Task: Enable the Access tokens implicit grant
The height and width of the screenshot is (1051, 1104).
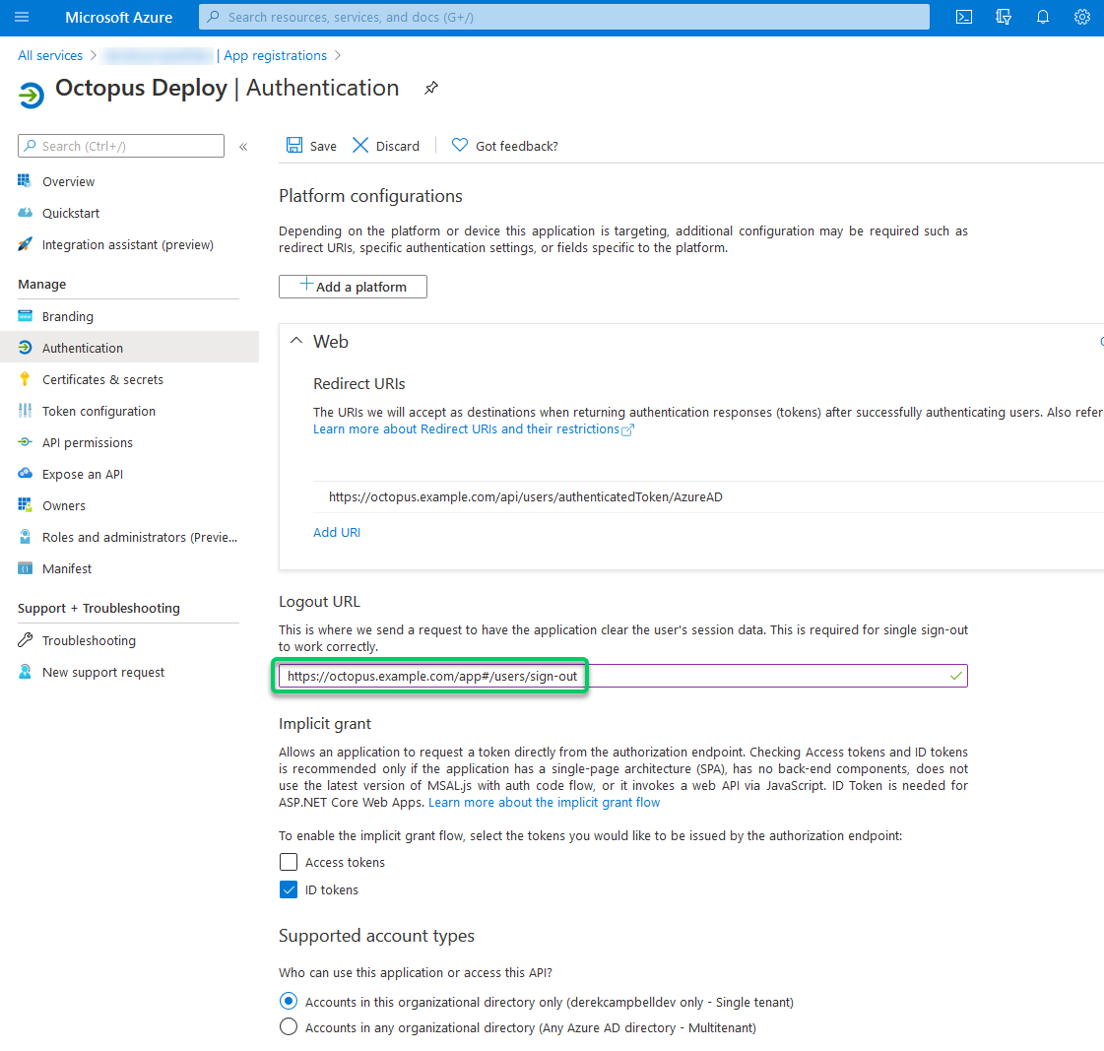Action: 288,862
